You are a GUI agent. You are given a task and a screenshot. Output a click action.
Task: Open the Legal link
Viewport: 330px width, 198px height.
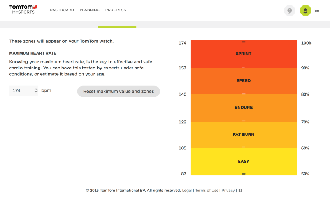[x=187, y=191]
